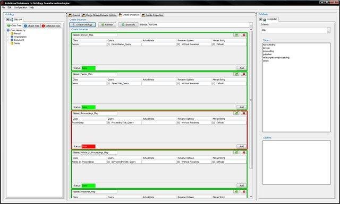Delete the Series_Map block with red X
The height and width of the screenshot is (204, 340).
click(x=244, y=74)
